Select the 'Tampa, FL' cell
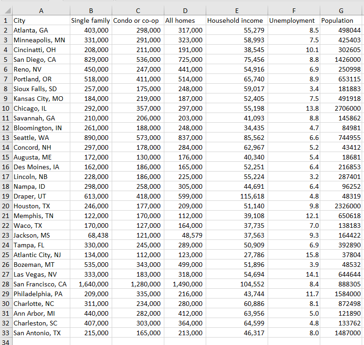Viewport: 364px width, 345px height. click(41, 245)
